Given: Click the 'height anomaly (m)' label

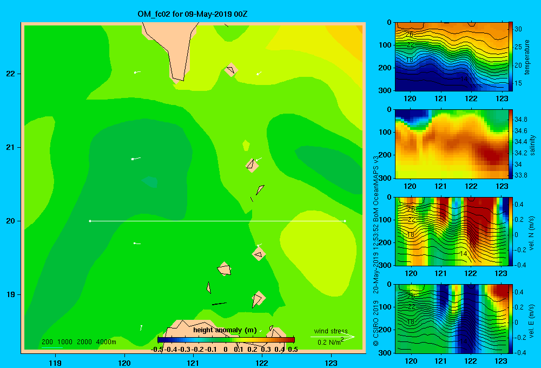Looking at the screenshot, I should pos(225,330).
